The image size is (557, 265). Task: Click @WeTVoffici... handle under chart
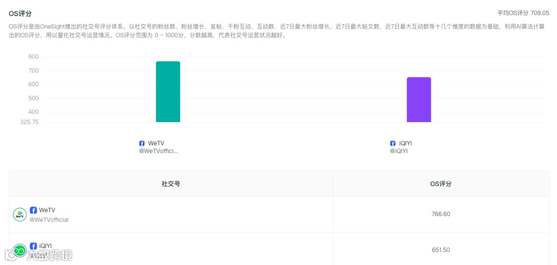click(158, 152)
